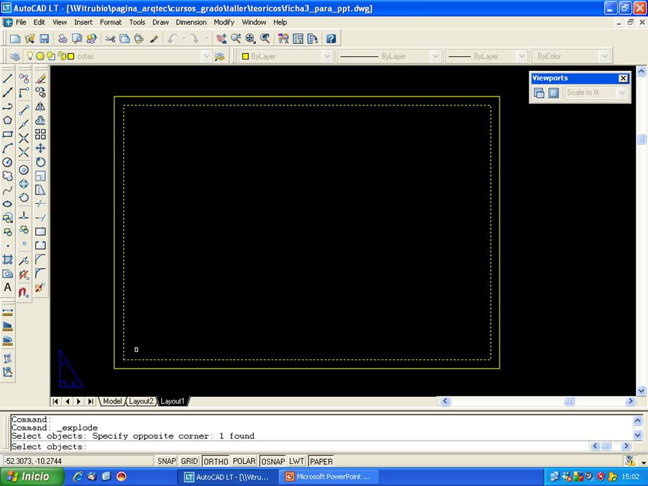Image resolution: width=648 pixels, height=486 pixels.
Task: Click the Array modify tool
Action: point(40,134)
